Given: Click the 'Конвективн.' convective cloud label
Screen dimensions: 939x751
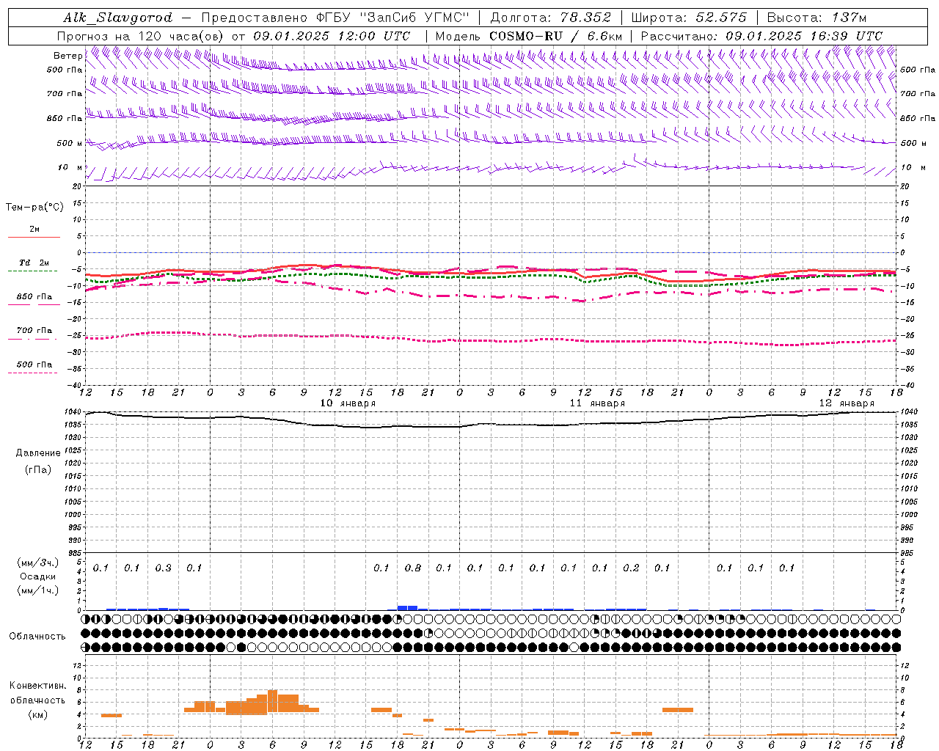Looking at the screenshot, I should click(x=37, y=686).
